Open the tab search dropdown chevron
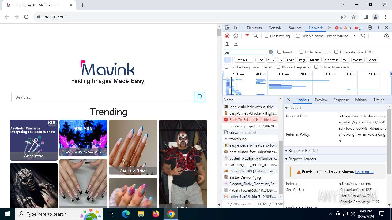 pos(343,5)
